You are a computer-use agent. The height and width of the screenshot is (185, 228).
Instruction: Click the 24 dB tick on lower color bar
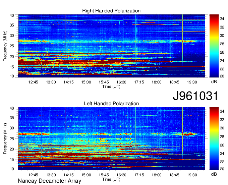(x=222, y=153)
